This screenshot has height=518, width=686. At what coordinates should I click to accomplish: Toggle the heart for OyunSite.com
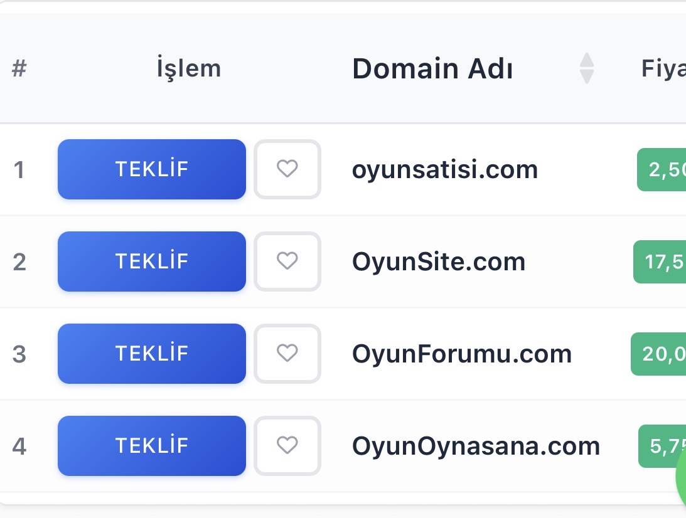[x=287, y=262]
